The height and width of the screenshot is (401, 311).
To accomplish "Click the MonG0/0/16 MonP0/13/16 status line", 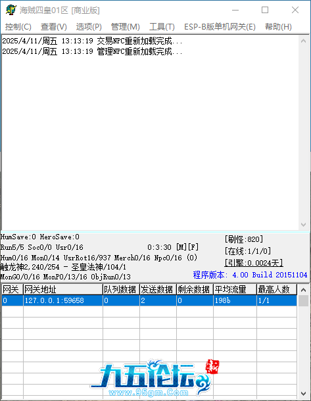I will pos(66,277).
